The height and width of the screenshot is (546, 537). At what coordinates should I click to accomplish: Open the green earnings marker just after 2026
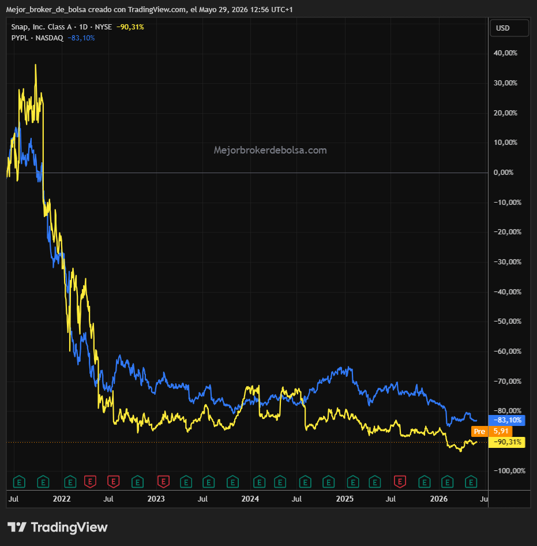(447, 482)
